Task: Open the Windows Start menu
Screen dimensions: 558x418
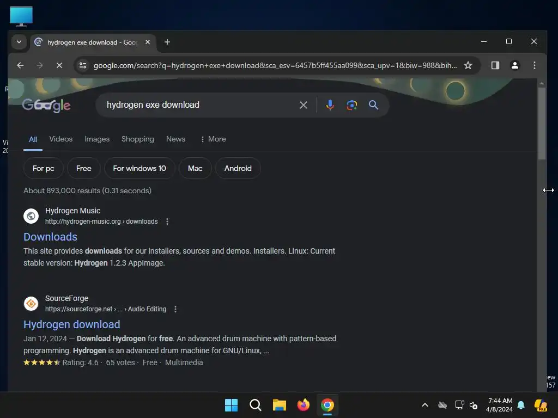Action: point(231,405)
